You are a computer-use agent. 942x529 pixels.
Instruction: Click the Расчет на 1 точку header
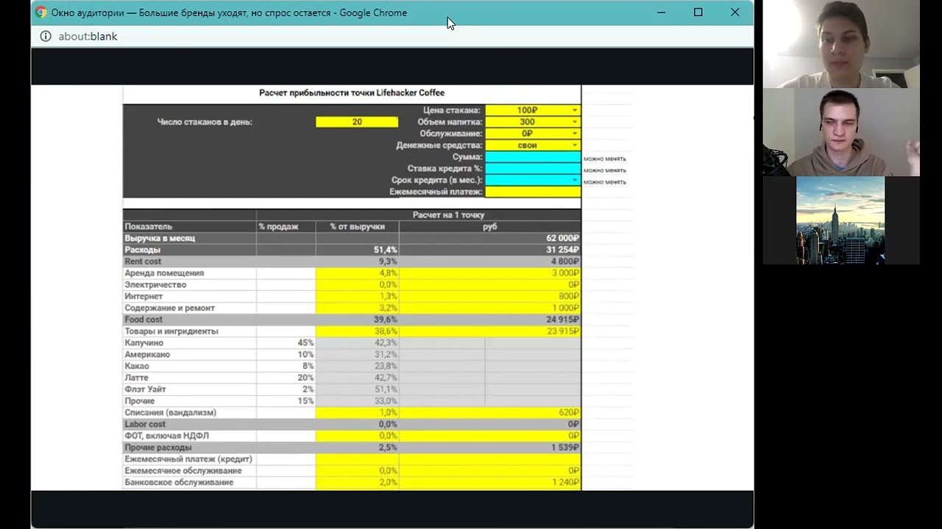point(448,215)
